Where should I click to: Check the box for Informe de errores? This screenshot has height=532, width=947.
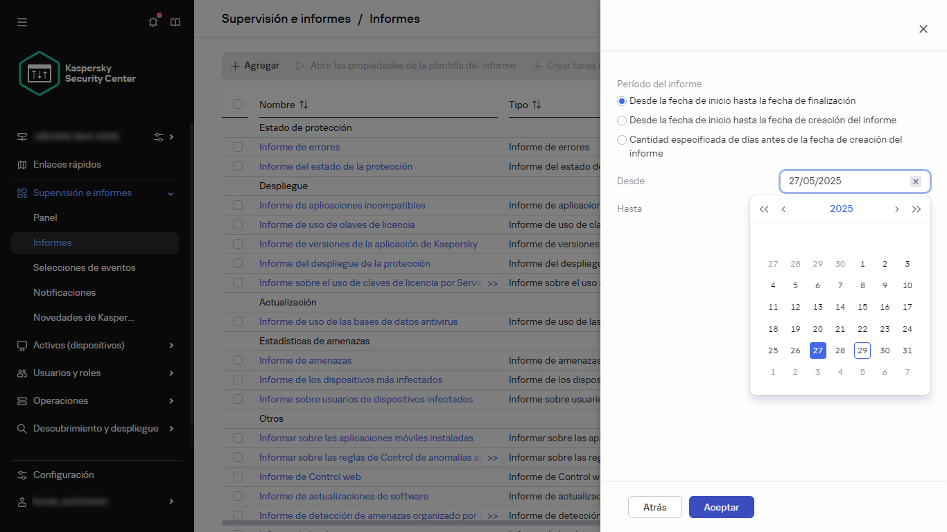[x=238, y=147]
